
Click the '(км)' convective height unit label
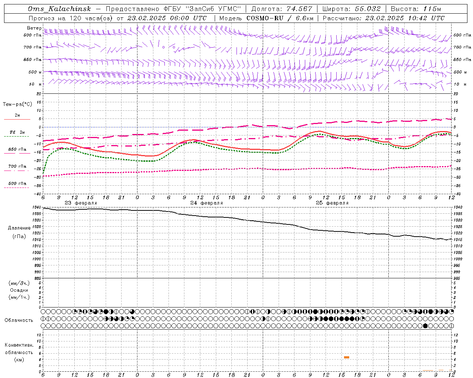pos(19,360)
